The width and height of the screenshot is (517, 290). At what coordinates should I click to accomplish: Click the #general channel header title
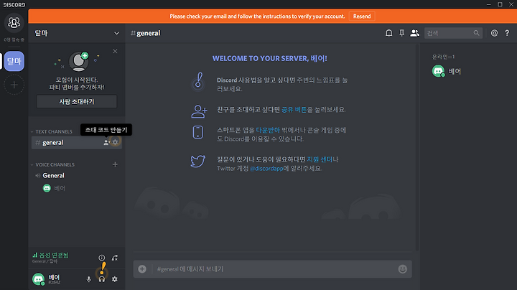pos(145,33)
